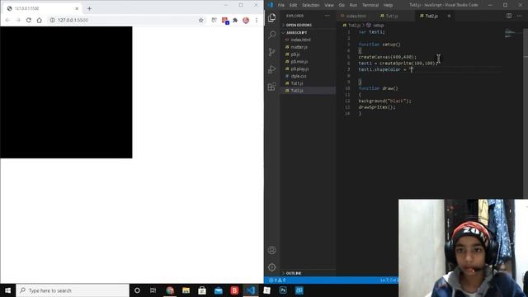Click the red extension icon with badge in Chrome
This screenshot has width=528, height=297.
click(225, 21)
